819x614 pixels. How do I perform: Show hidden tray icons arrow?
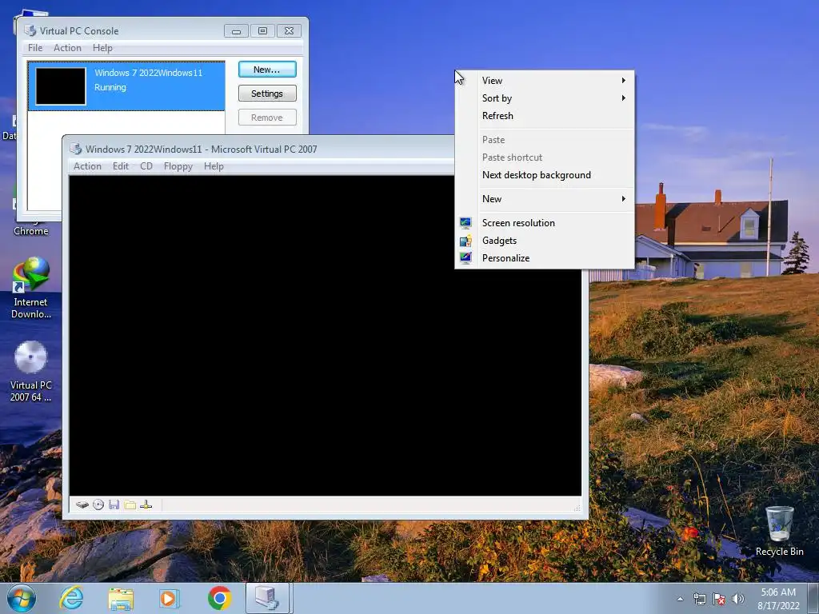point(680,600)
